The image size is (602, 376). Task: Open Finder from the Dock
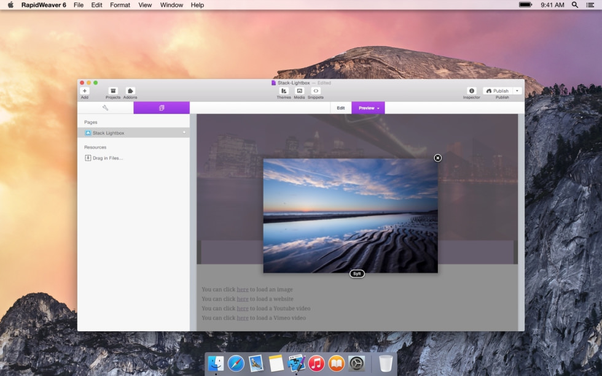(x=216, y=363)
